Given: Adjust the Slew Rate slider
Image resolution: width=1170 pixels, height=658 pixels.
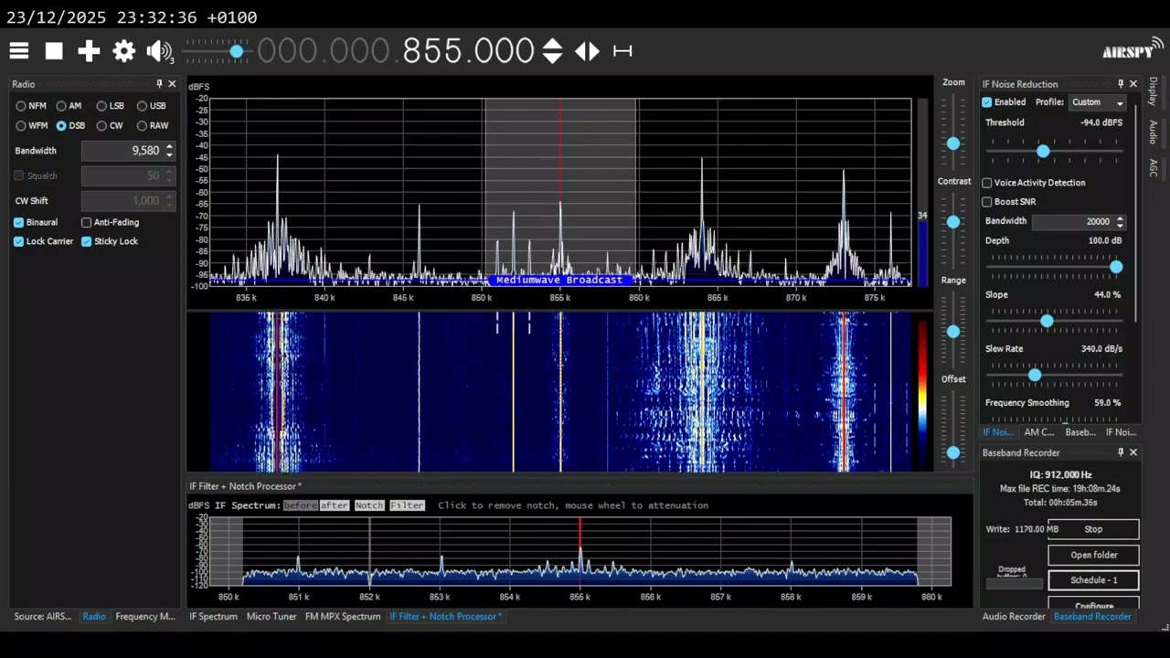Looking at the screenshot, I should tap(1054, 374).
